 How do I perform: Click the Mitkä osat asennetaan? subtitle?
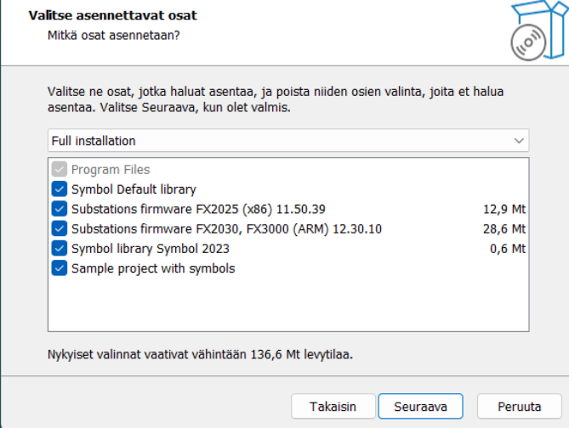(115, 37)
